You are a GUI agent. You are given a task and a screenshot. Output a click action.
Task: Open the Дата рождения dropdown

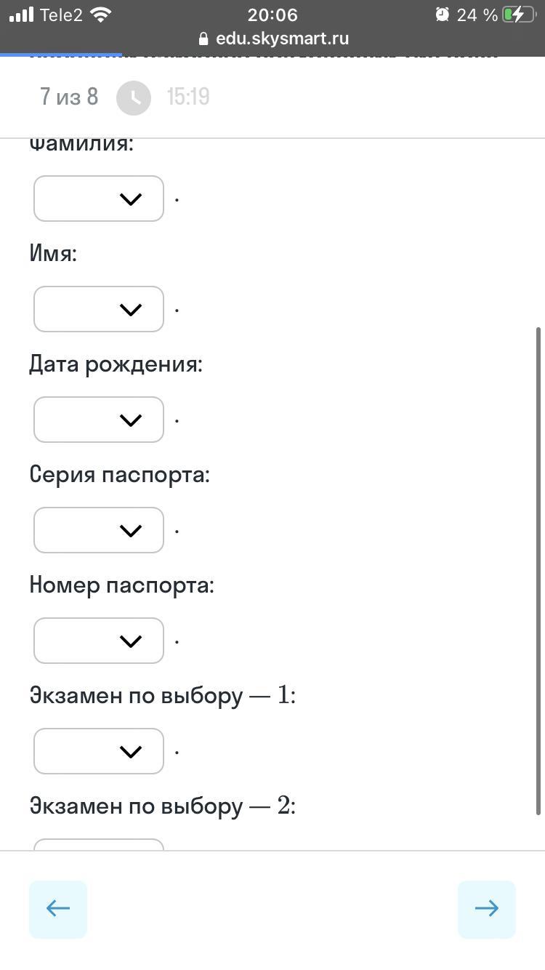[99, 420]
